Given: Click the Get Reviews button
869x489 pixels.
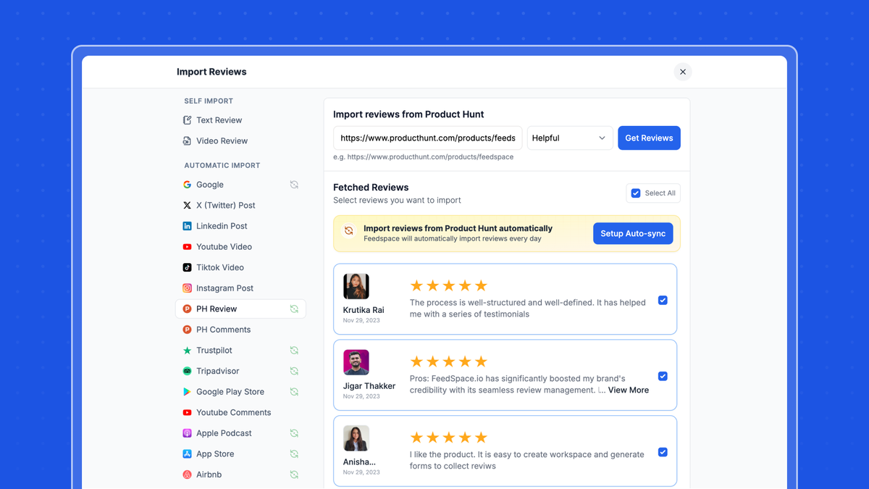Looking at the screenshot, I should point(649,138).
